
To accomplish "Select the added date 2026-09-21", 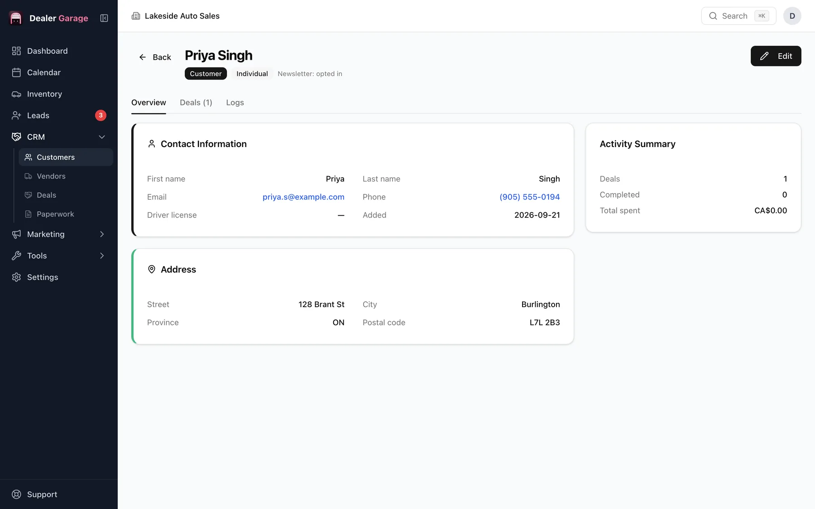I will click(537, 215).
